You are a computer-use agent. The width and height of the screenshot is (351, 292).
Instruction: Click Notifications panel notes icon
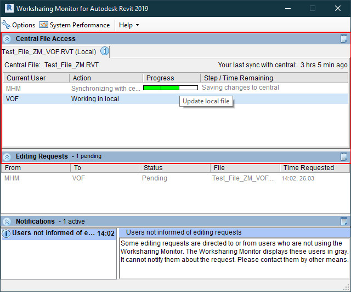click(344, 221)
